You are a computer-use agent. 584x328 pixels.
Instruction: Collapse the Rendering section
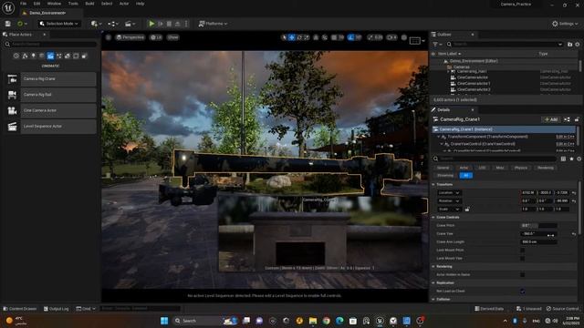tap(433, 267)
